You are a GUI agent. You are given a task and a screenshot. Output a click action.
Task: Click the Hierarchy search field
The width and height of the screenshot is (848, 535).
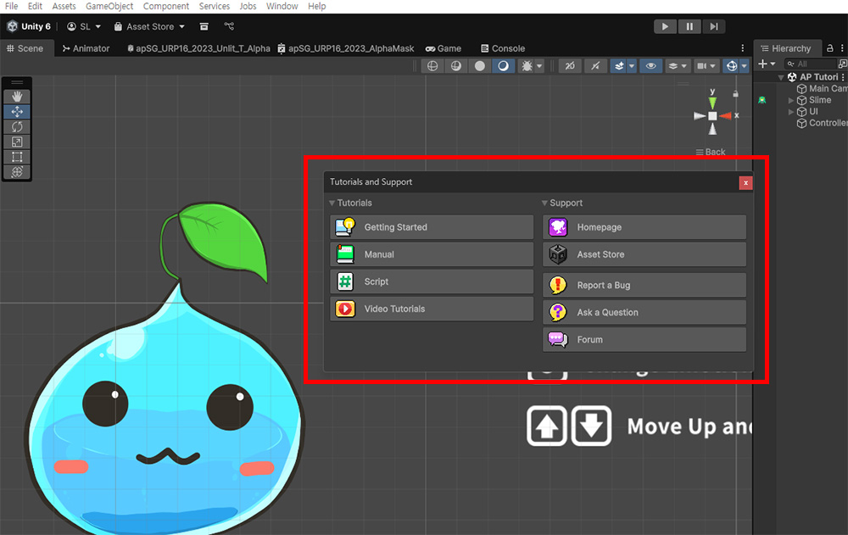[814, 64]
